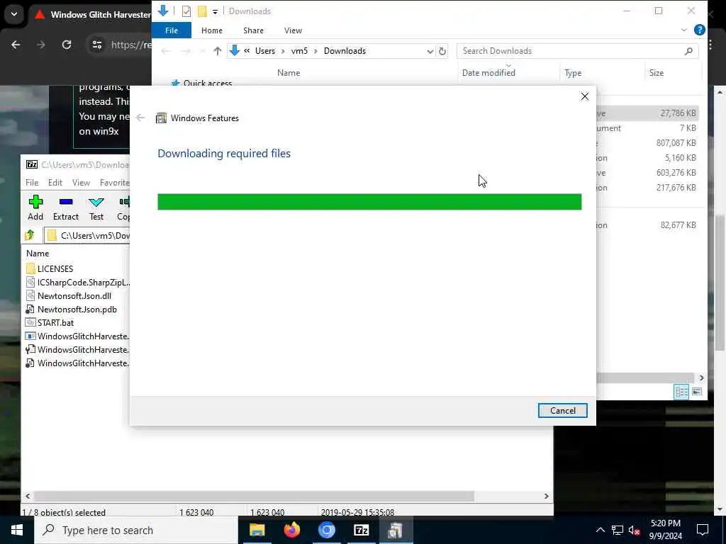This screenshot has width=726, height=544.
Task: Sort Explorer by Size column
Action: 656,73
